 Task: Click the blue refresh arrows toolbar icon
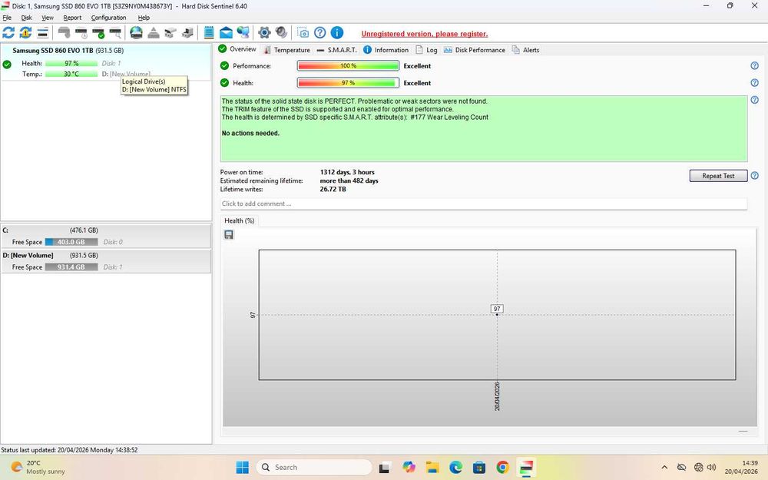(x=8, y=33)
